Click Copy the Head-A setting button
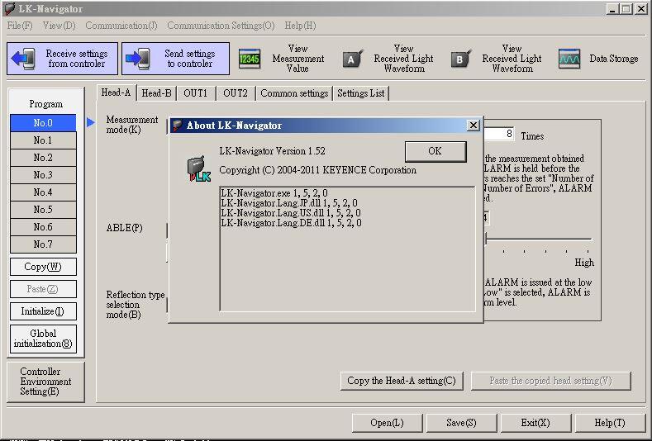 click(x=401, y=381)
